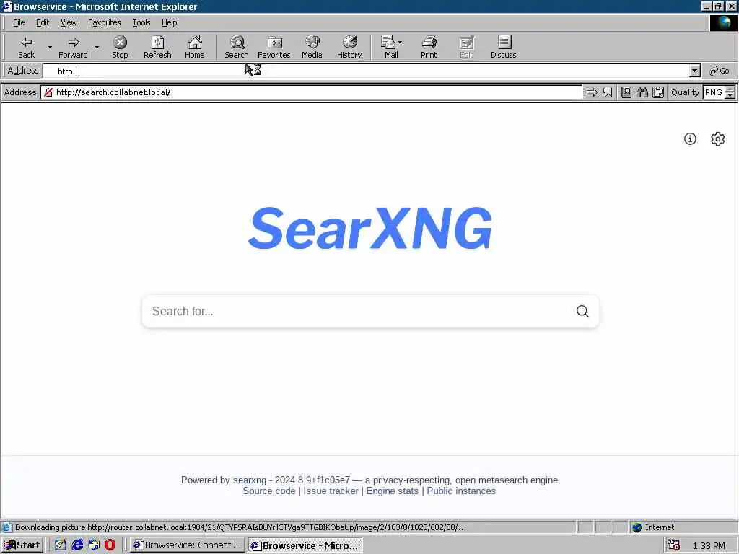Click the Forward navigation arrow
Image resolution: width=739 pixels, height=554 pixels.
click(x=73, y=47)
